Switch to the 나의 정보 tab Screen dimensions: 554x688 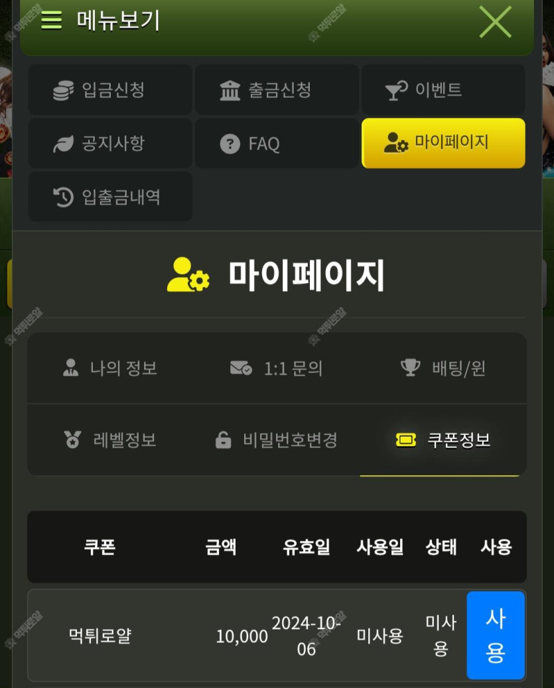(x=110, y=368)
